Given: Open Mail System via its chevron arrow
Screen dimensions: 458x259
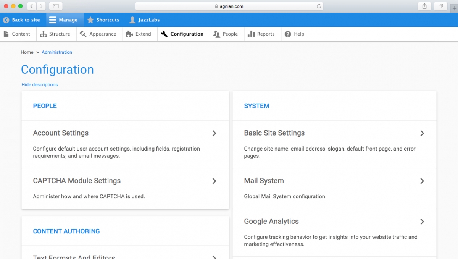Looking at the screenshot, I should (x=422, y=181).
